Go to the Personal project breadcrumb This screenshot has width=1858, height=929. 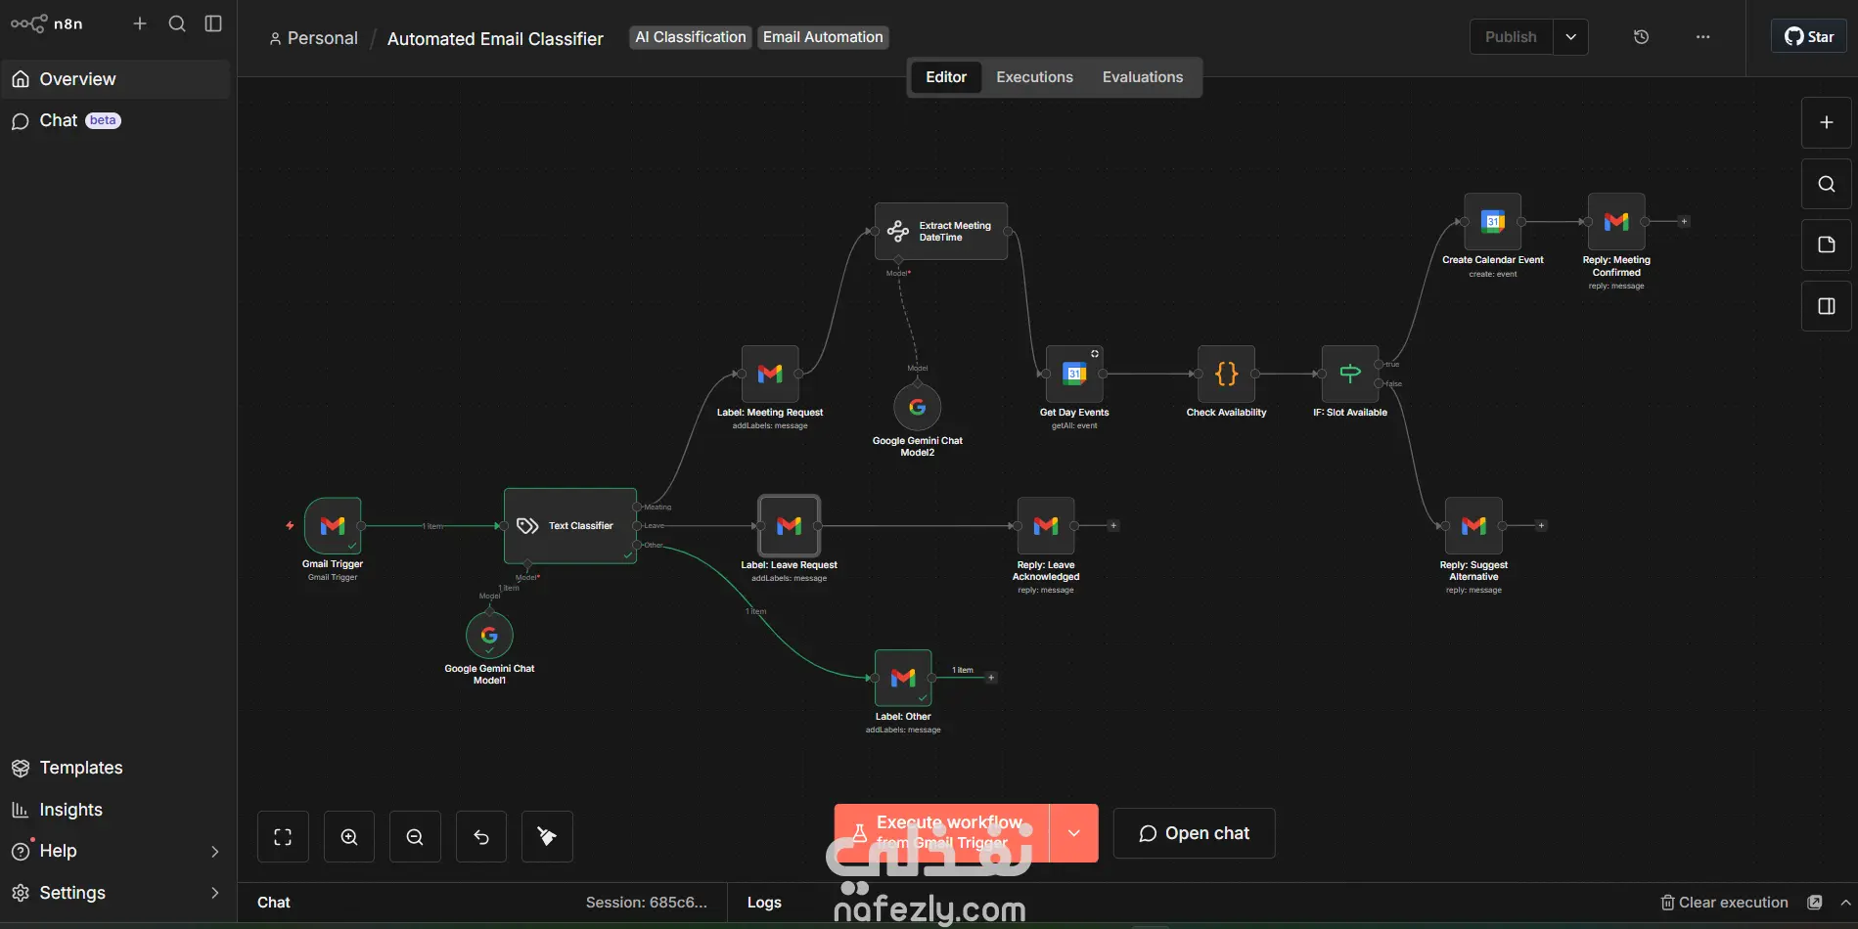[314, 38]
